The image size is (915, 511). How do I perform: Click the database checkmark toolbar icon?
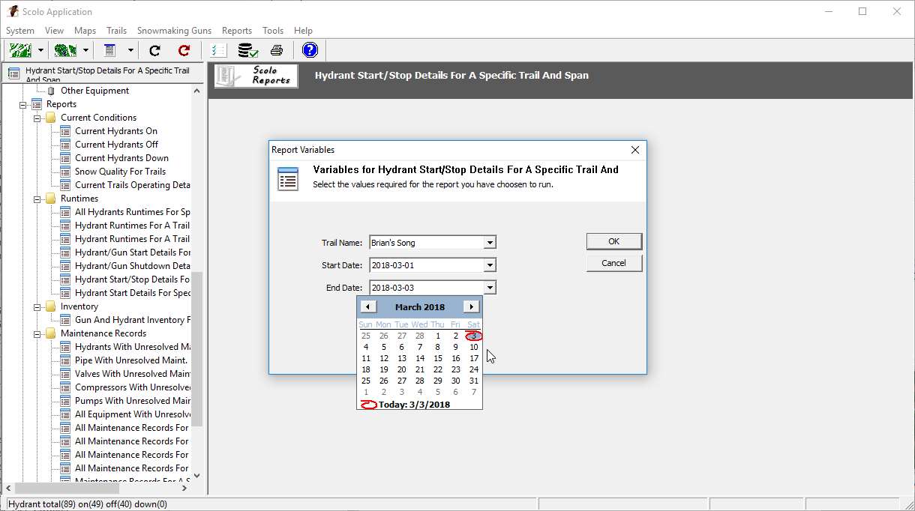click(247, 50)
